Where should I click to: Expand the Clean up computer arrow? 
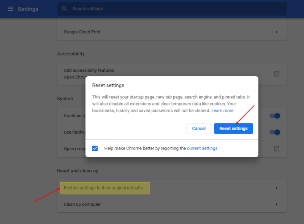point(277,204)
